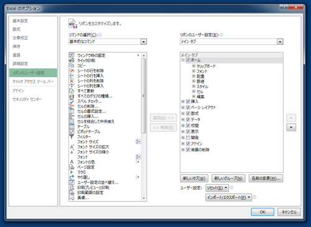The height and width of the screenshot is (227, 311).
Task: Click the フォント サイズの拡大 icon
Action: point(72,147)
